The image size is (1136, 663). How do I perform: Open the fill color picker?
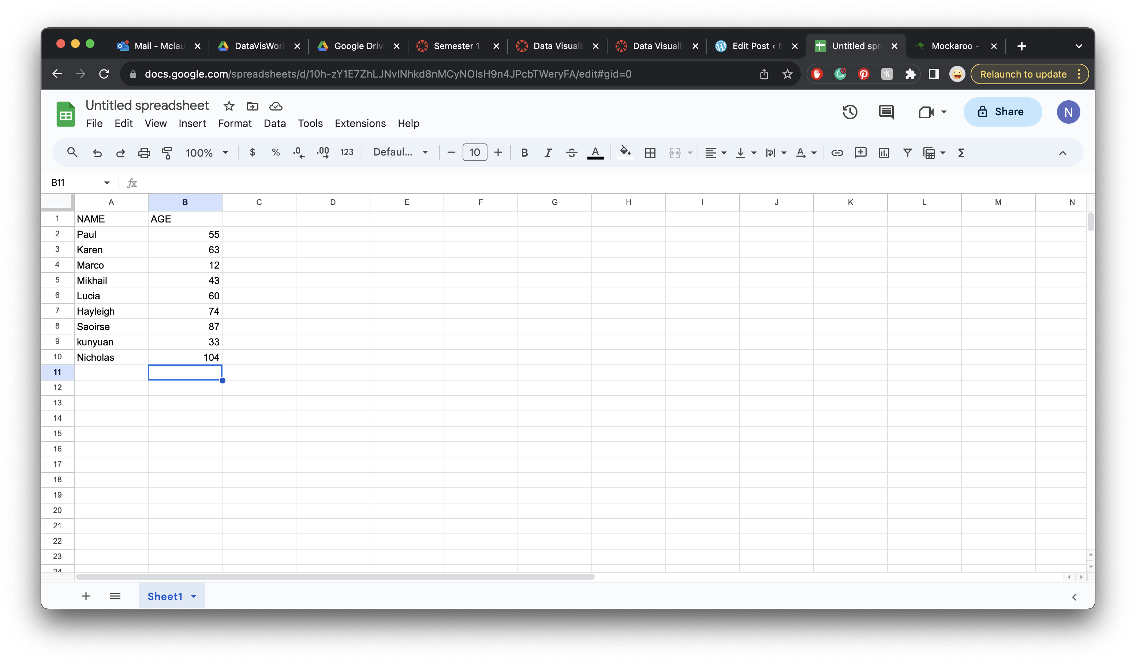point(625,153)
